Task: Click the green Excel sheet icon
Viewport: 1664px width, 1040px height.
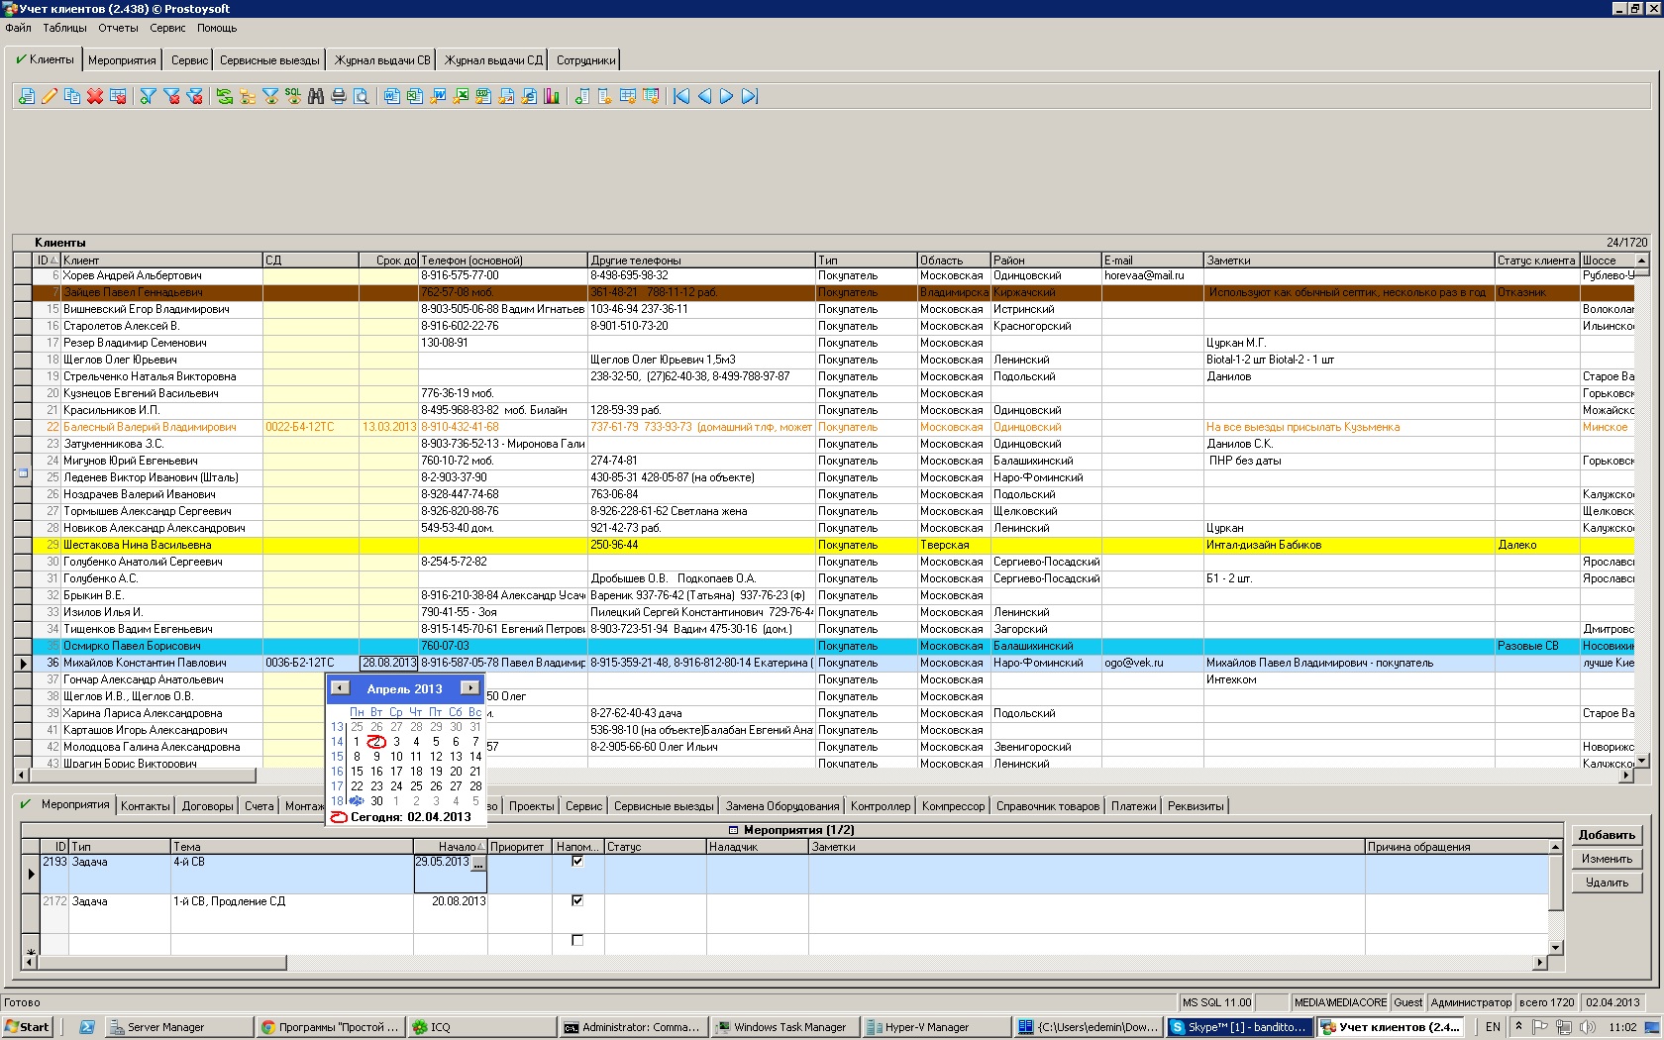Action: 414,96
